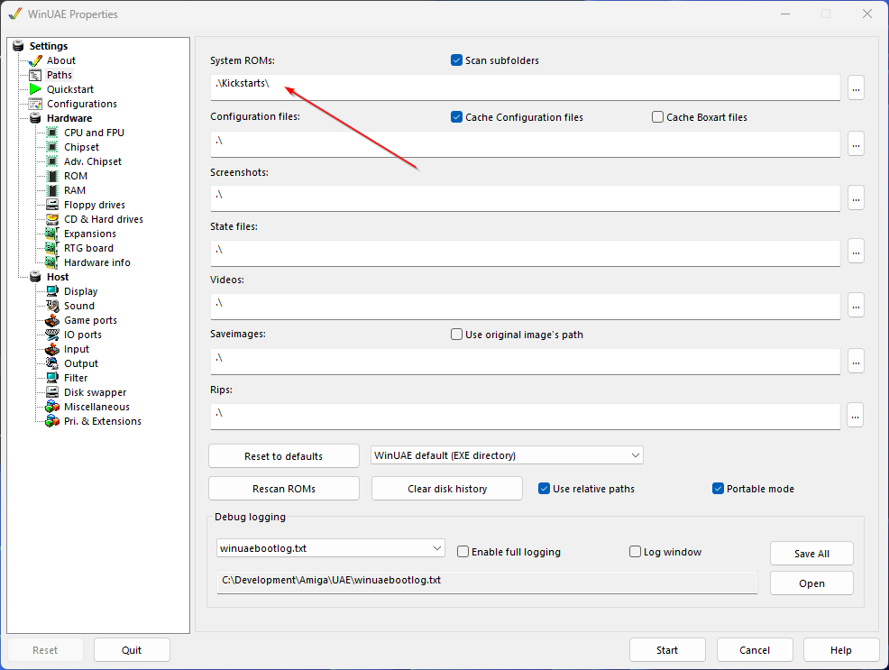
Task: Click the Game ports joystick icon
Action: pyautogui.click(x=52, y=320)
